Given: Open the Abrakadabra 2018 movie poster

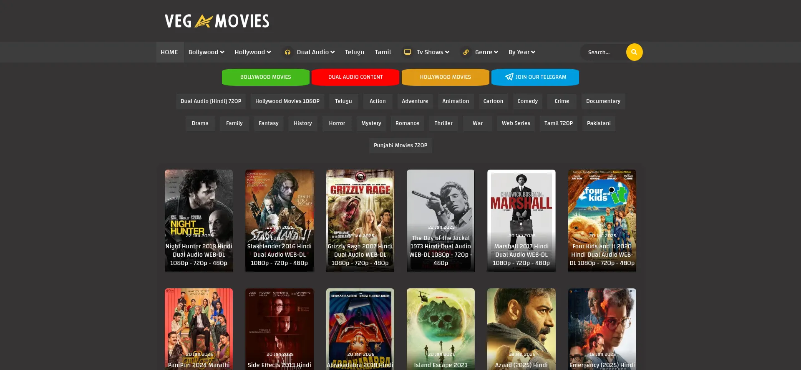Looking at the screenshot, I should coord(360,329).
